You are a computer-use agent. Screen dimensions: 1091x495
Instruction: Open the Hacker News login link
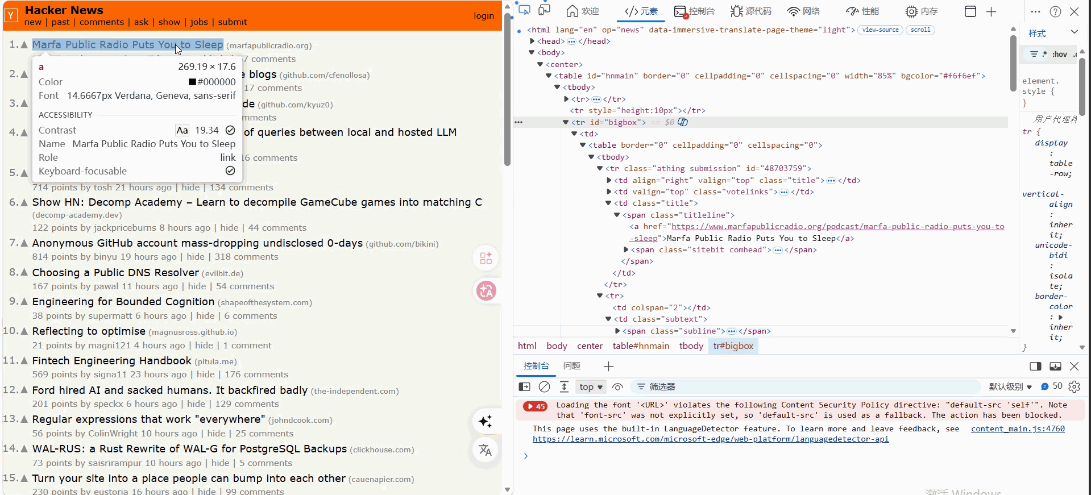483,16
